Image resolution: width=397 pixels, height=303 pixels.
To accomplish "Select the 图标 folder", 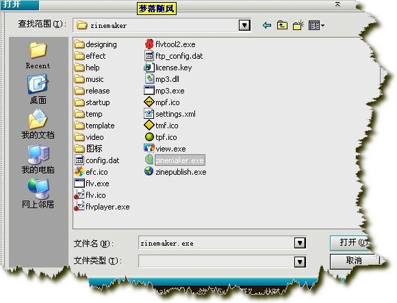I will [88, 149].
